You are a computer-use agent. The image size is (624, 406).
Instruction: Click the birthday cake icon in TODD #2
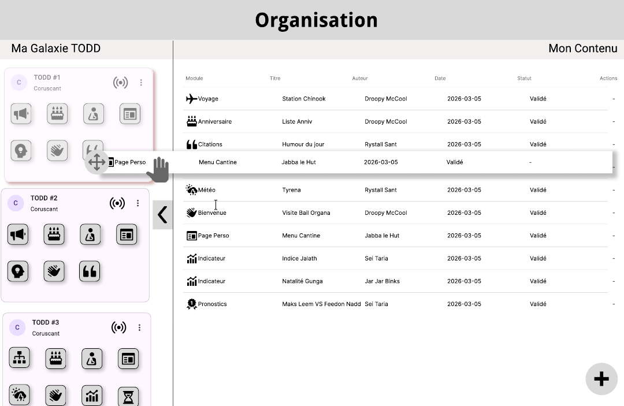point(54,234)
